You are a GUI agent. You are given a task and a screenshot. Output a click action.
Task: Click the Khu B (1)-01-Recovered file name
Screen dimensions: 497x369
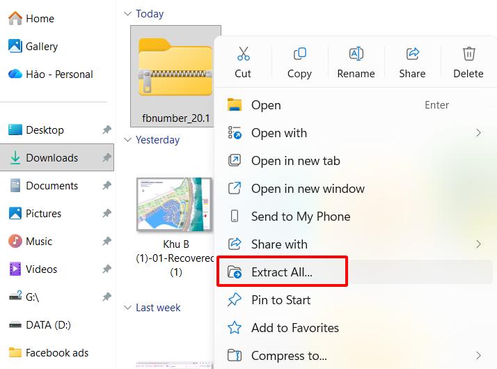coord(175,258)
